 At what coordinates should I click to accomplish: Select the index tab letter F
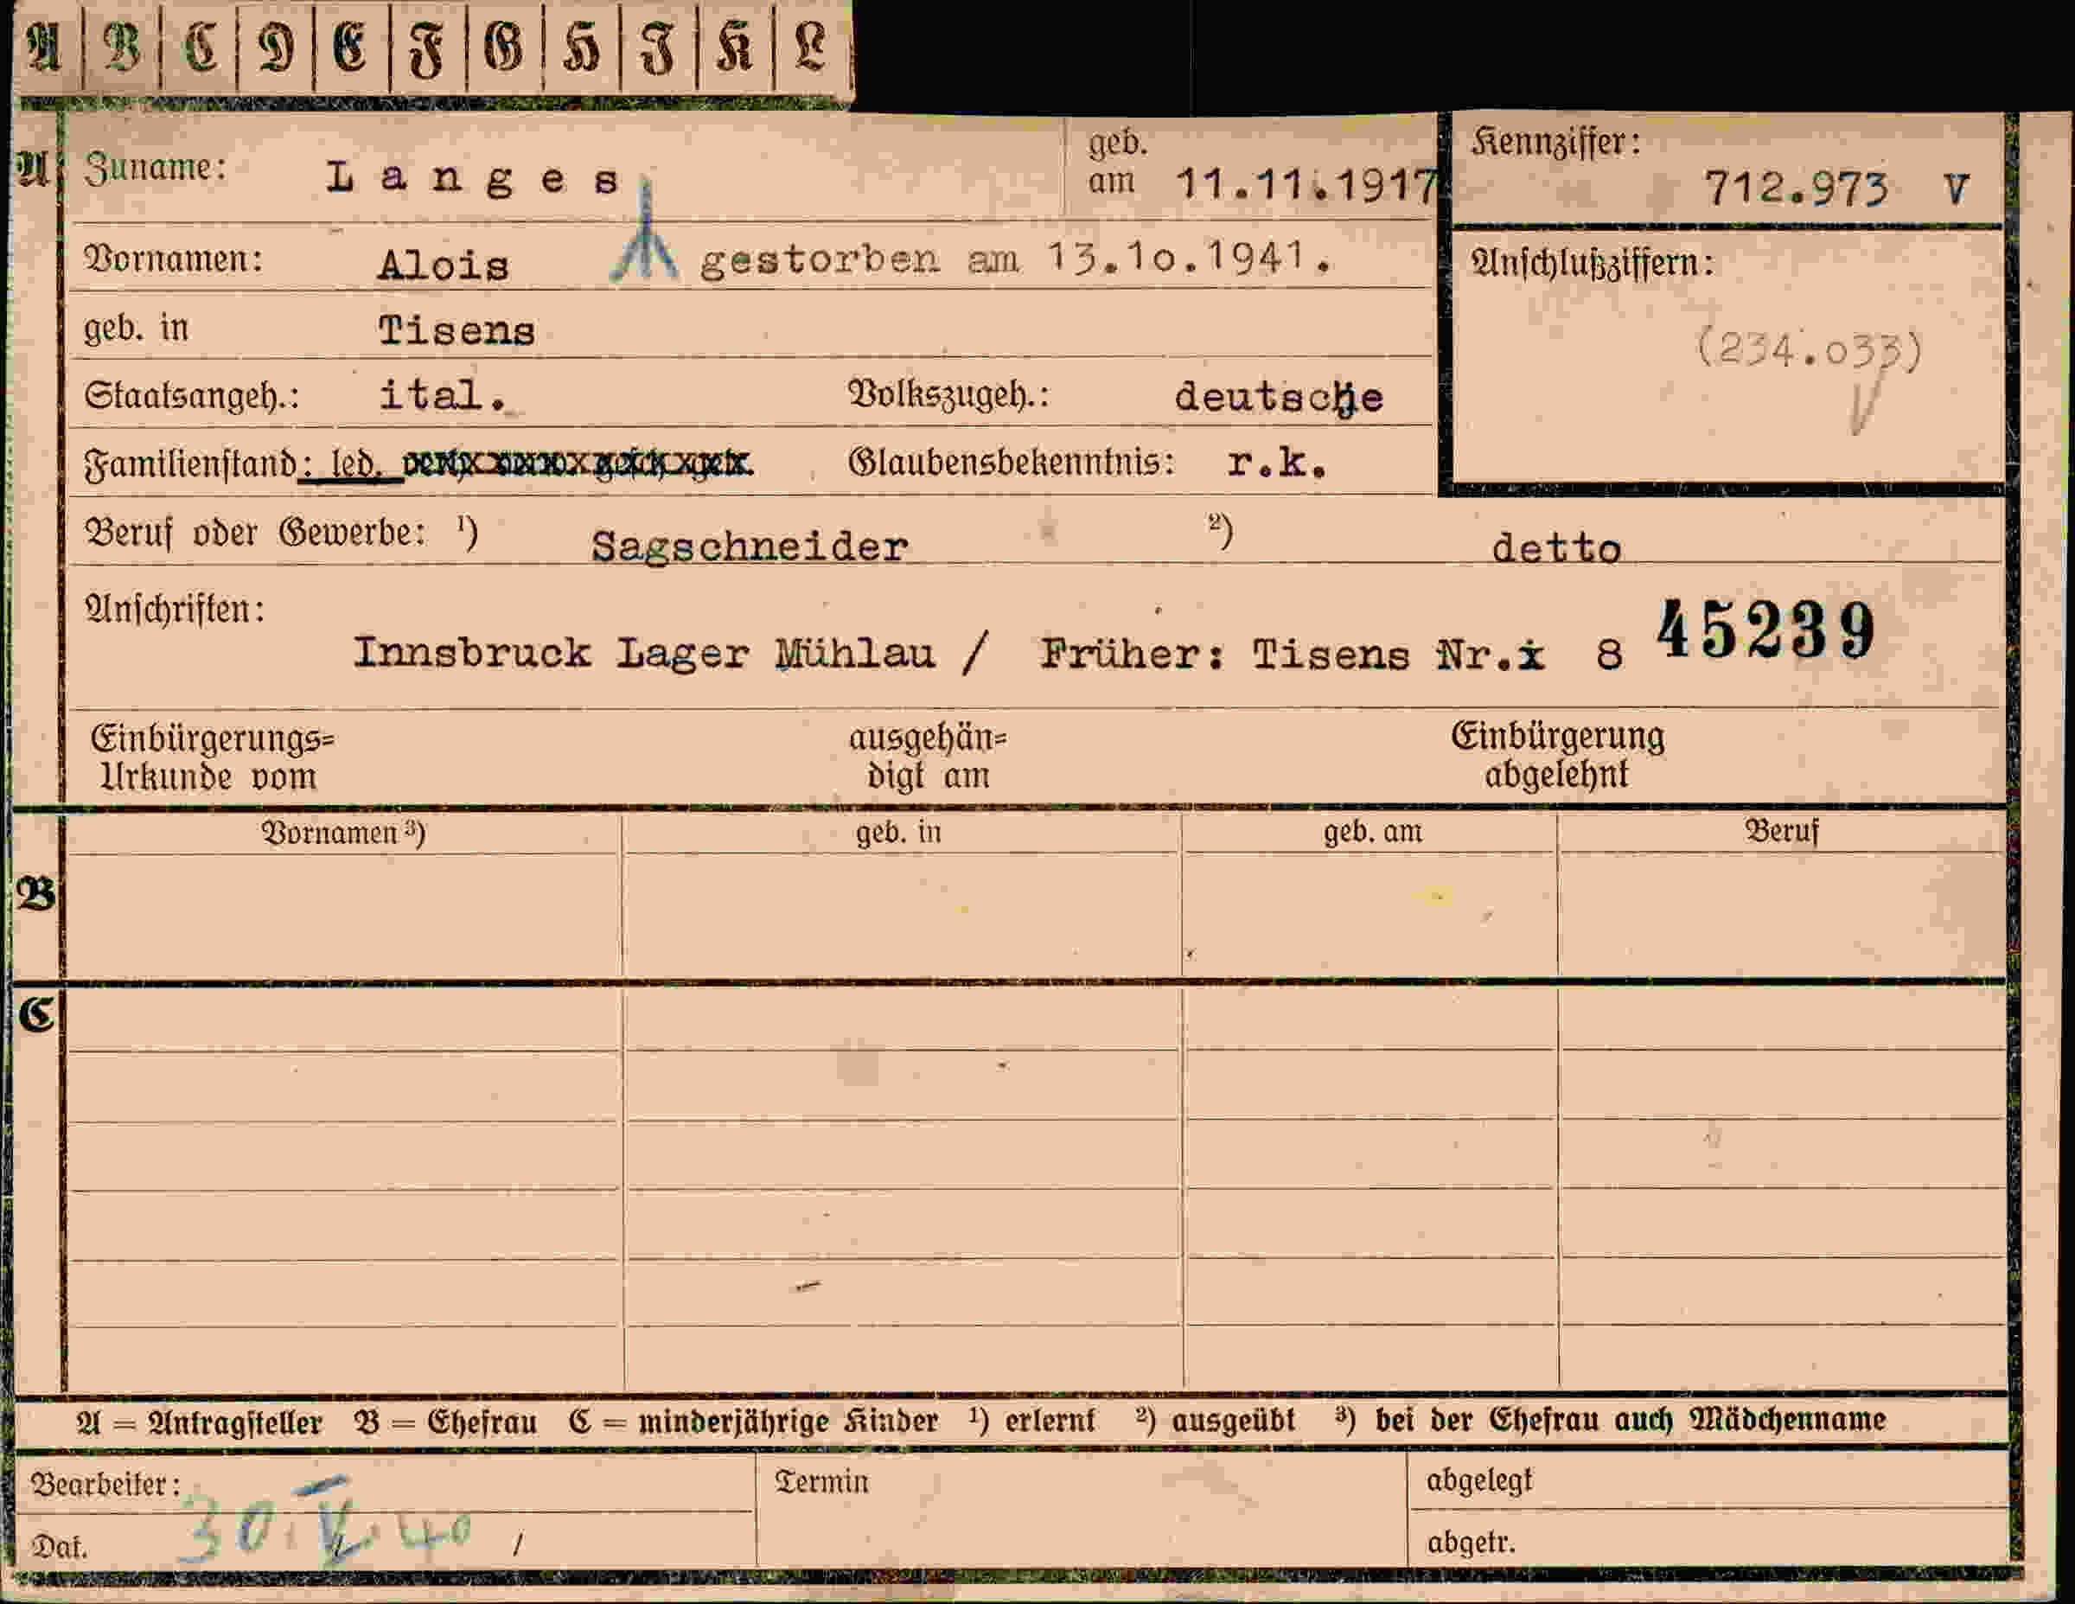pos(428,50)
